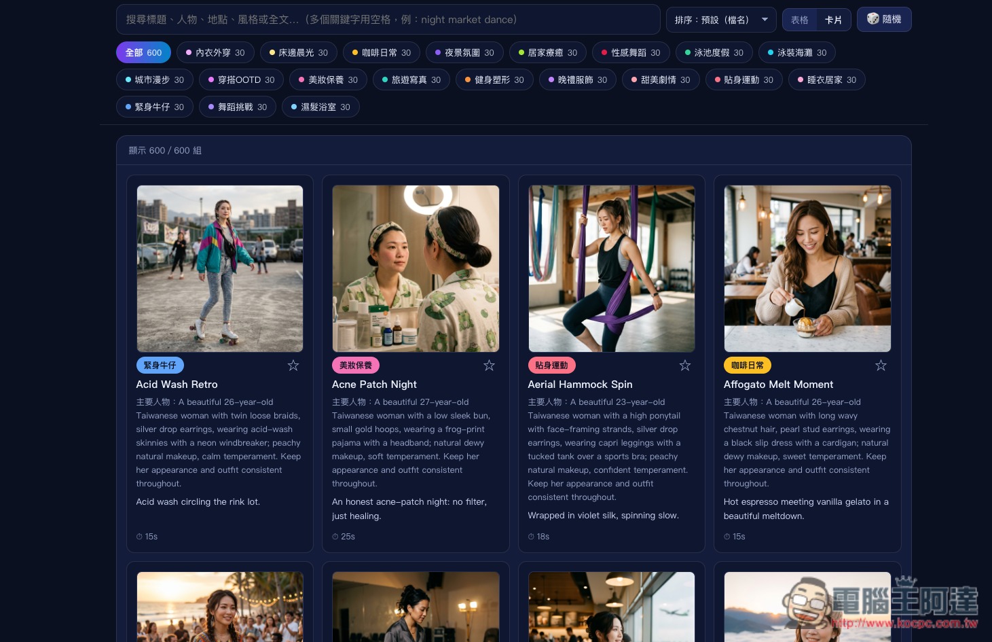Screen dimensions: 992x642
Task: Open the Acne Patch Night title
Action: (x=374, y=385)
